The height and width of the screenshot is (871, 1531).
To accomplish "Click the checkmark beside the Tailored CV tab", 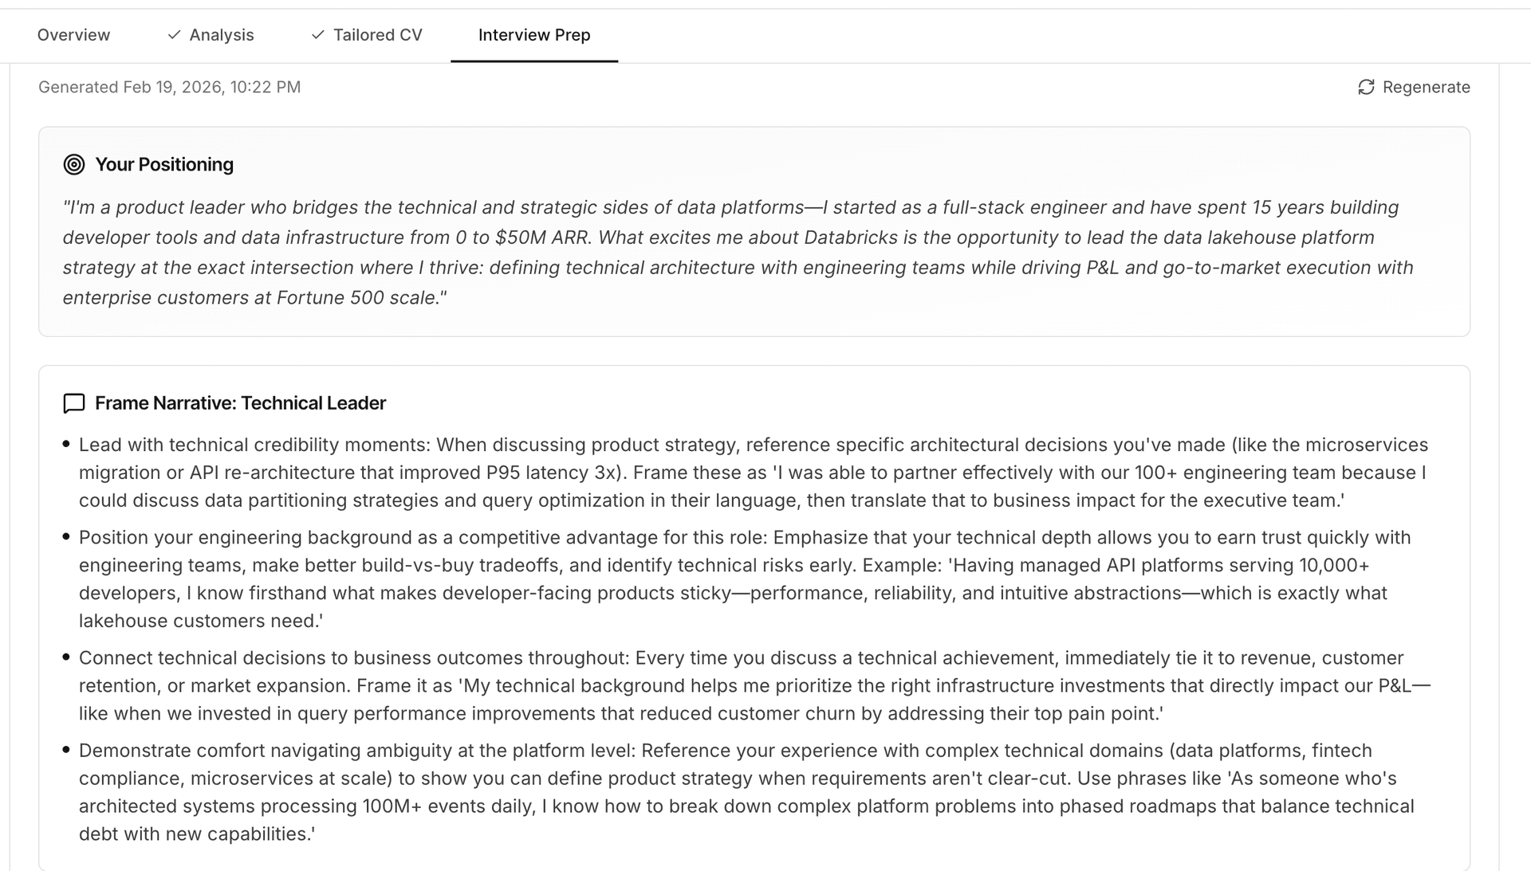I will (x=317, y=35).
